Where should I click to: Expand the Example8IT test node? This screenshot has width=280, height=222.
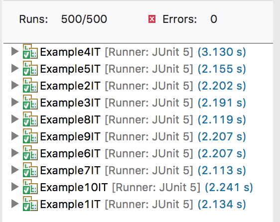coord(15,119)
